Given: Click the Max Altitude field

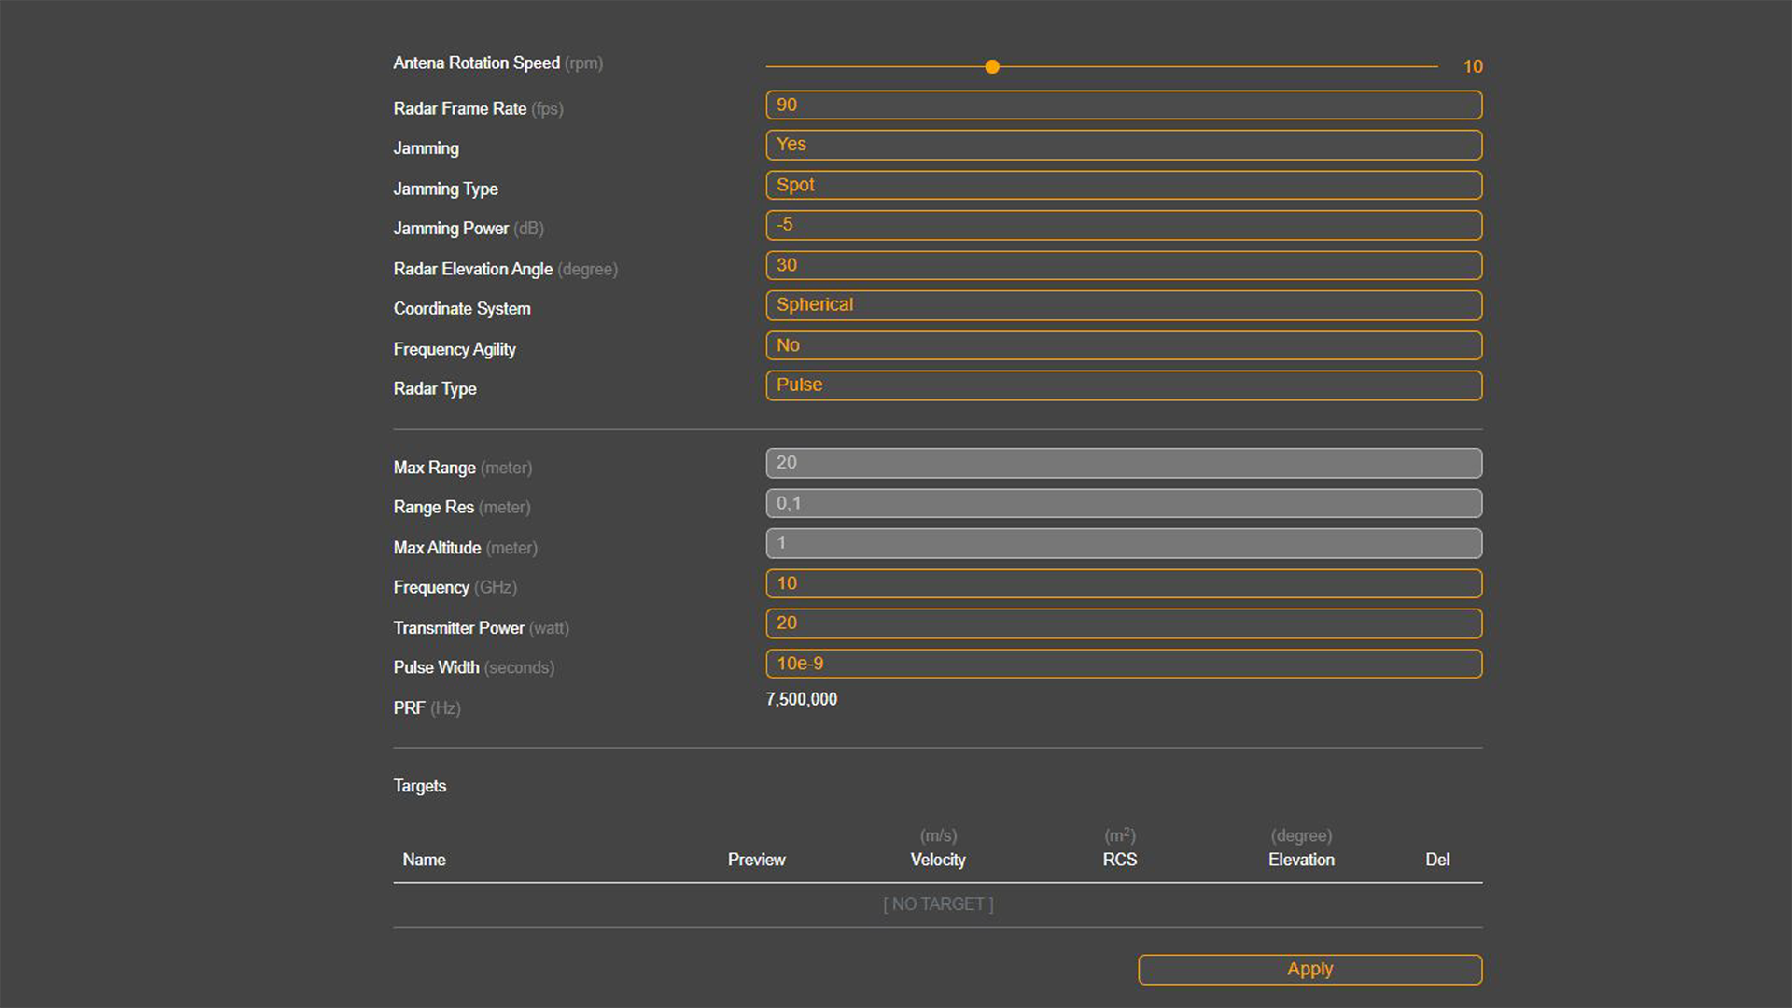Looking at the screenshot, I should tap(1123, 543).
